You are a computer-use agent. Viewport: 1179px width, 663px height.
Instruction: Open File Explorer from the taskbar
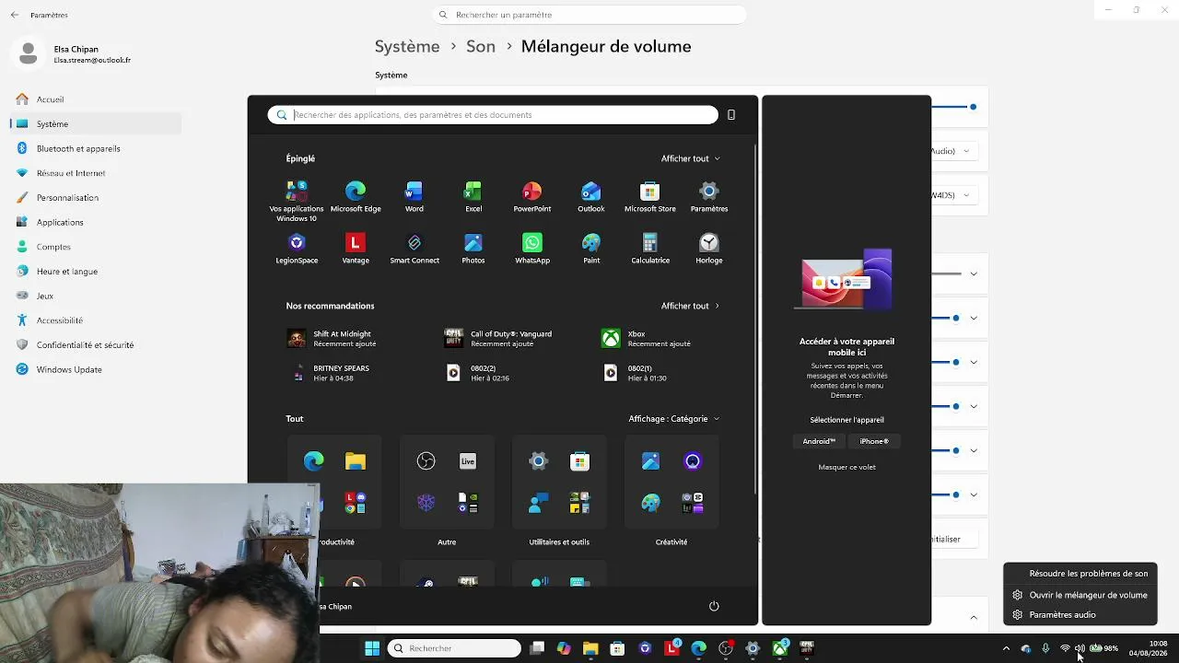(590, 648)
